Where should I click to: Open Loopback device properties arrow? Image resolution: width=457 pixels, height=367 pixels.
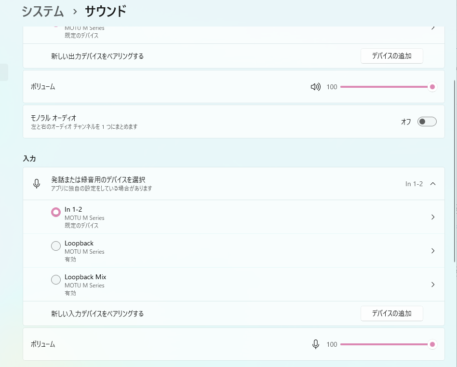tap(432, 251)
